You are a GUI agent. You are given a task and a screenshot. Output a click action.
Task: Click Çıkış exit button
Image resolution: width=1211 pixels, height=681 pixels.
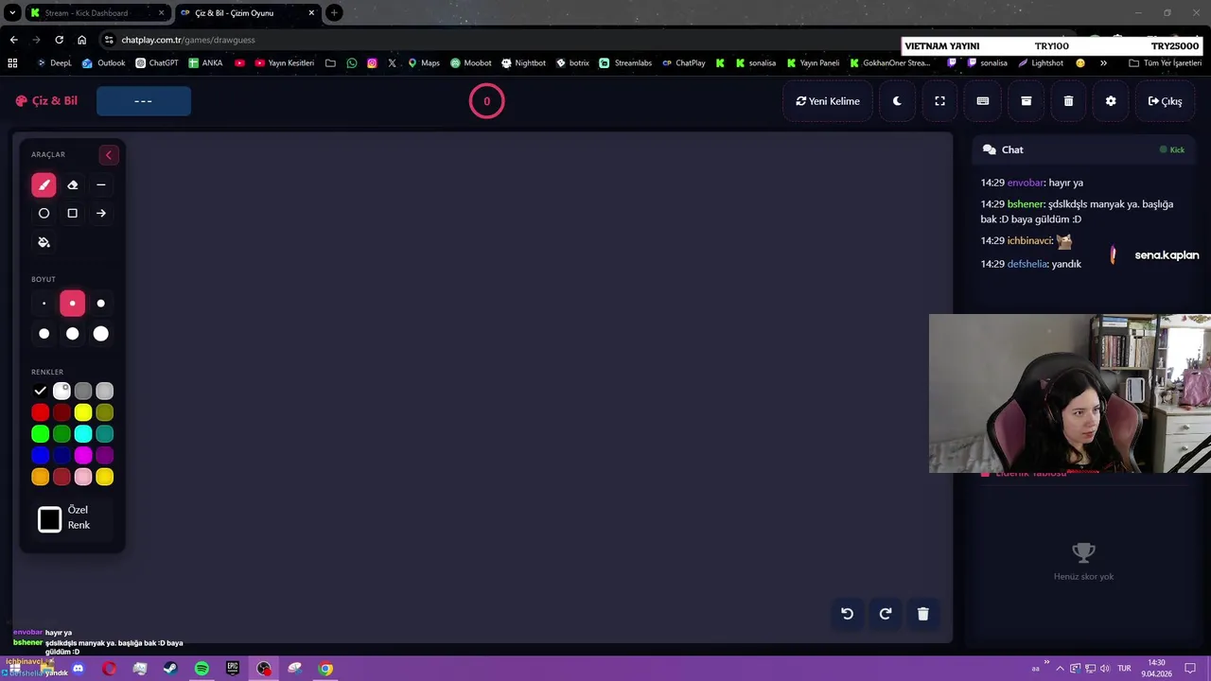[1165, 101]
